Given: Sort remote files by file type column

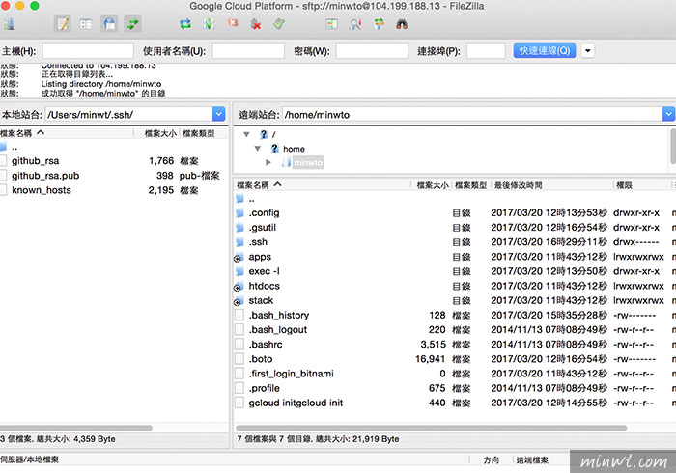Looking at the screenshot, I should pyautogui.click(x=471, y=185).
